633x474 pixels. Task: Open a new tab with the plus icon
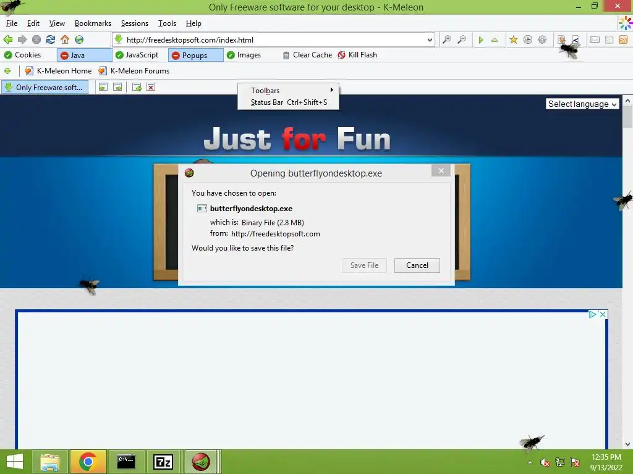pos(137,87)
